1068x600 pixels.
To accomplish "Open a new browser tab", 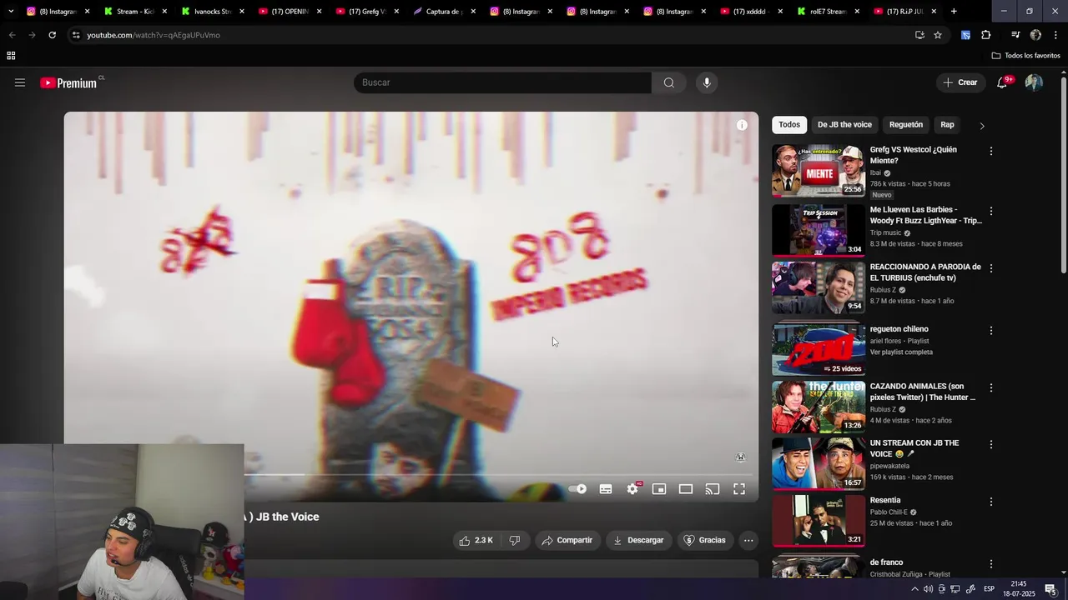I will 954,12.
